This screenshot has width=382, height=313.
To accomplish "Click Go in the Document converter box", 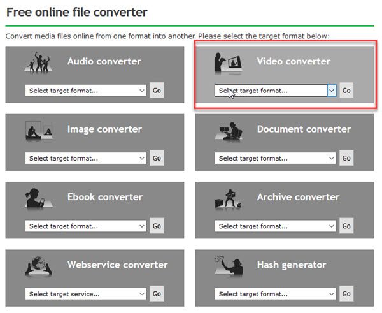I will click(x=346, y=158).
